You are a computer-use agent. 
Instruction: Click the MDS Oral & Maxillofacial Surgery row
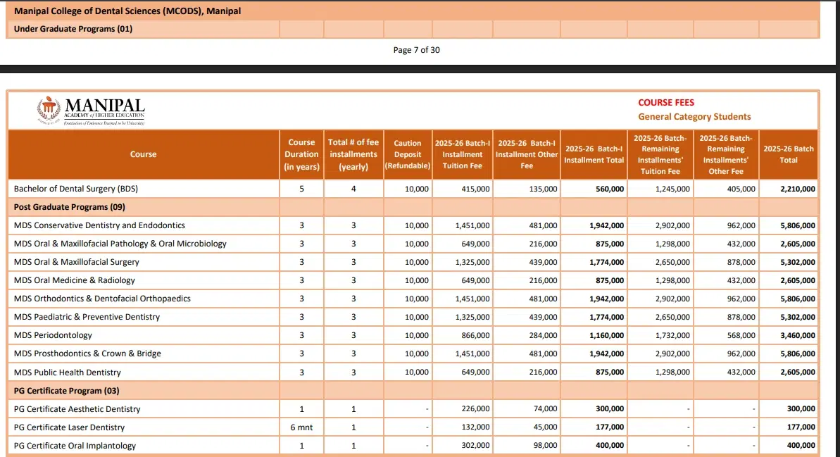coord(77,262)
